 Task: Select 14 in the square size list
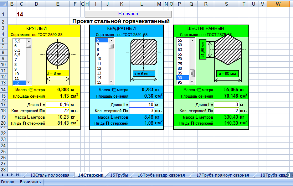point(102,78)
